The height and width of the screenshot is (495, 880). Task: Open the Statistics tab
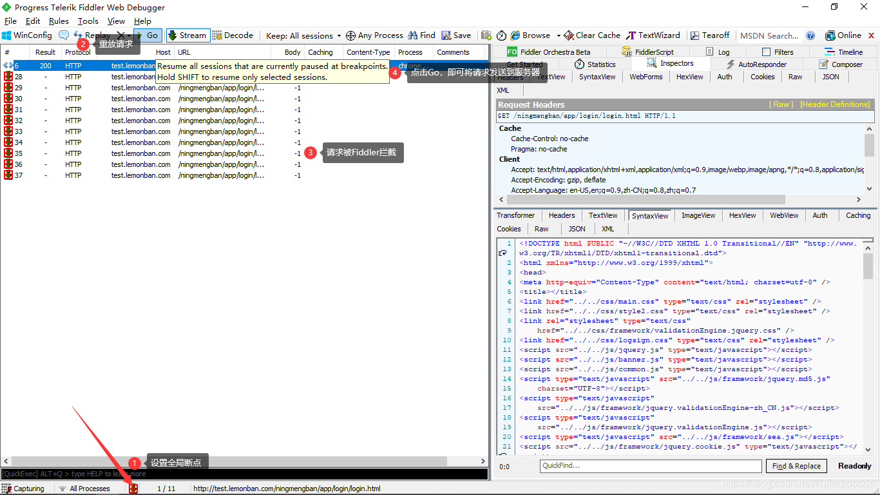595,64
